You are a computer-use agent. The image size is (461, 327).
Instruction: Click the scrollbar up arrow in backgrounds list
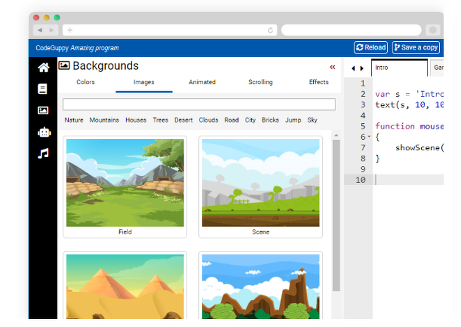(x=336, y=135)
